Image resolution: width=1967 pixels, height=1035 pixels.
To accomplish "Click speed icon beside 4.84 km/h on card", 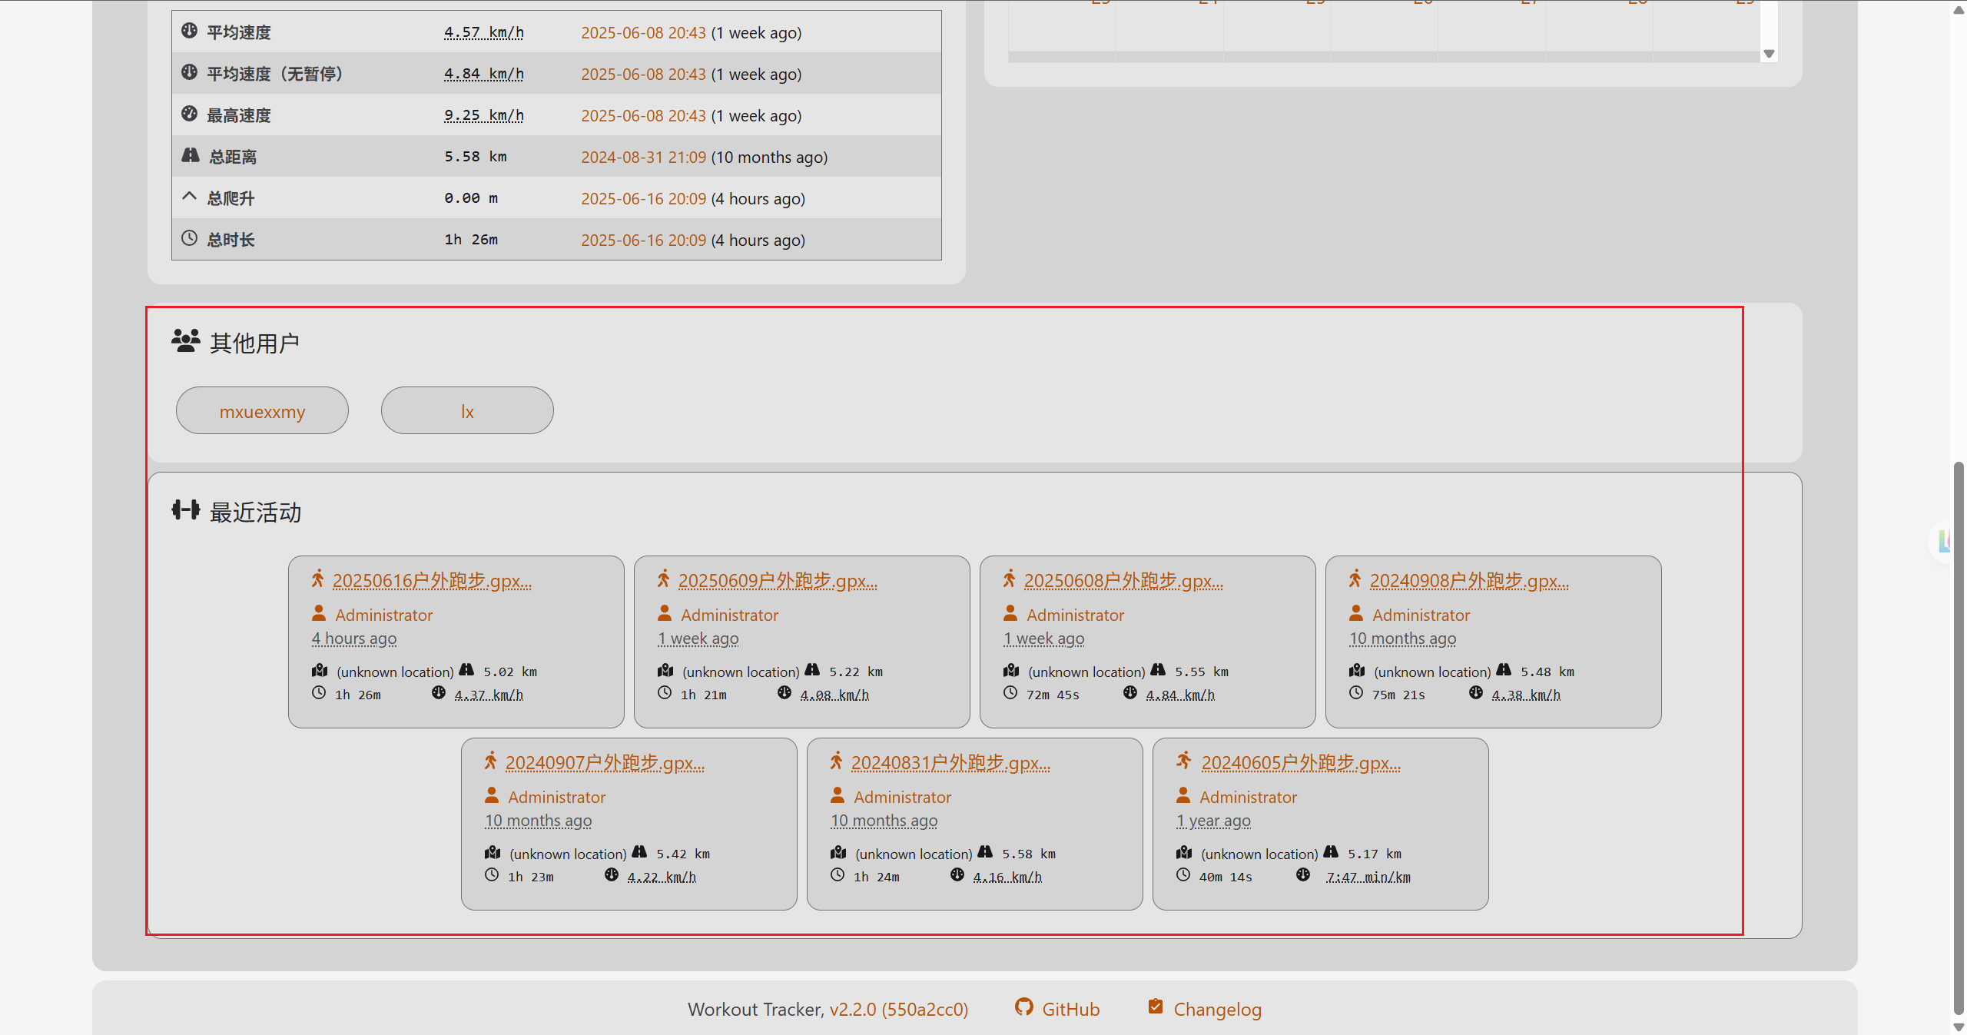I will point(1130,693).
